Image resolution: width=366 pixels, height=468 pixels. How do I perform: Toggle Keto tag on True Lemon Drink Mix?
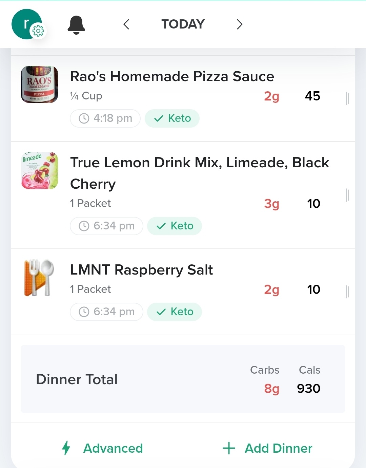tap(175, 226)
